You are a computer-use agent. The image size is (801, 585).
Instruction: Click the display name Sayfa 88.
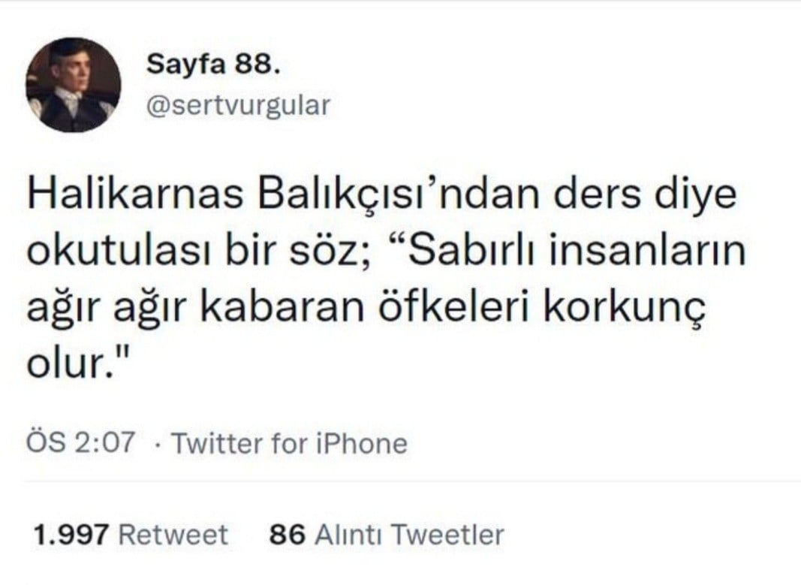[x=213, y=65]
